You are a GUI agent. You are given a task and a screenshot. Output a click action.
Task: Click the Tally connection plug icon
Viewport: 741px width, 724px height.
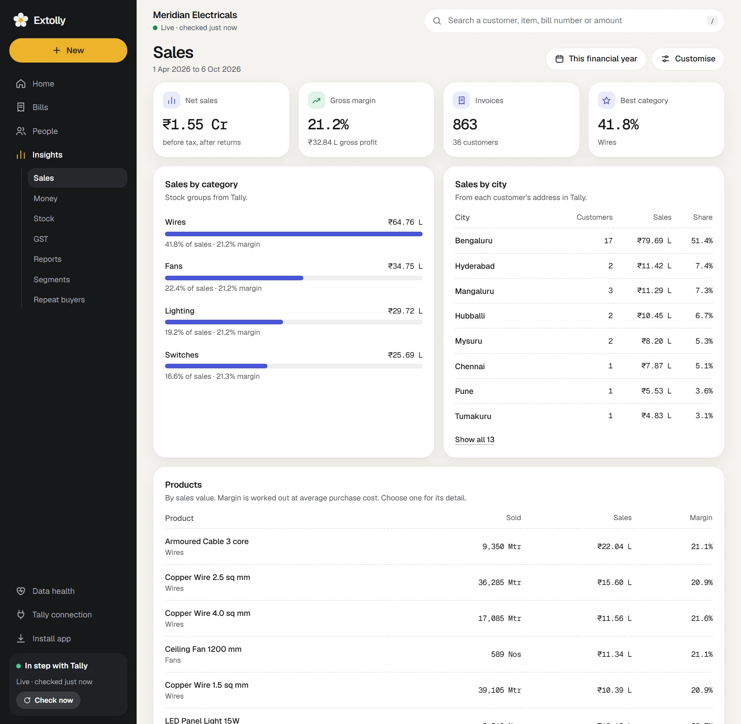(x=21, y=615)
